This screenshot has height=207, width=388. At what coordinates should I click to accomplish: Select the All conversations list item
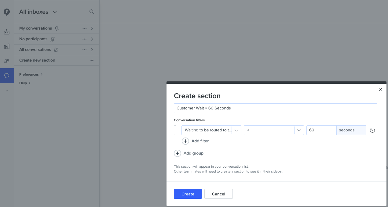(x=57, y=50)
